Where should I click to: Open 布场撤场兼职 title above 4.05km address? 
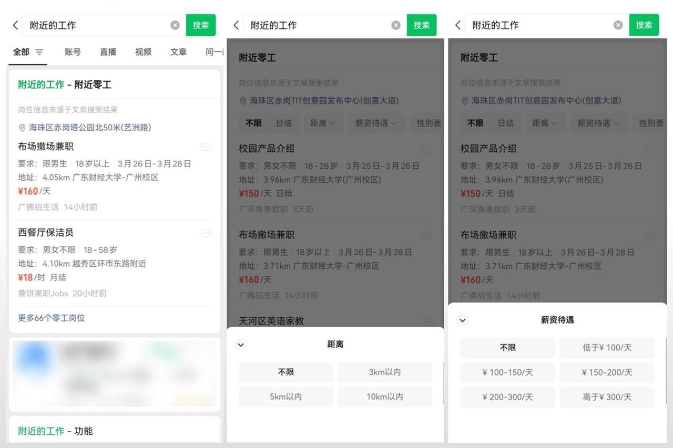(x=46, y=147)
